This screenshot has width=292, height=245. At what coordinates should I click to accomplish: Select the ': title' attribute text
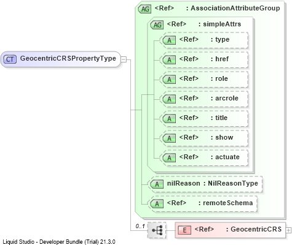[219, 118]
